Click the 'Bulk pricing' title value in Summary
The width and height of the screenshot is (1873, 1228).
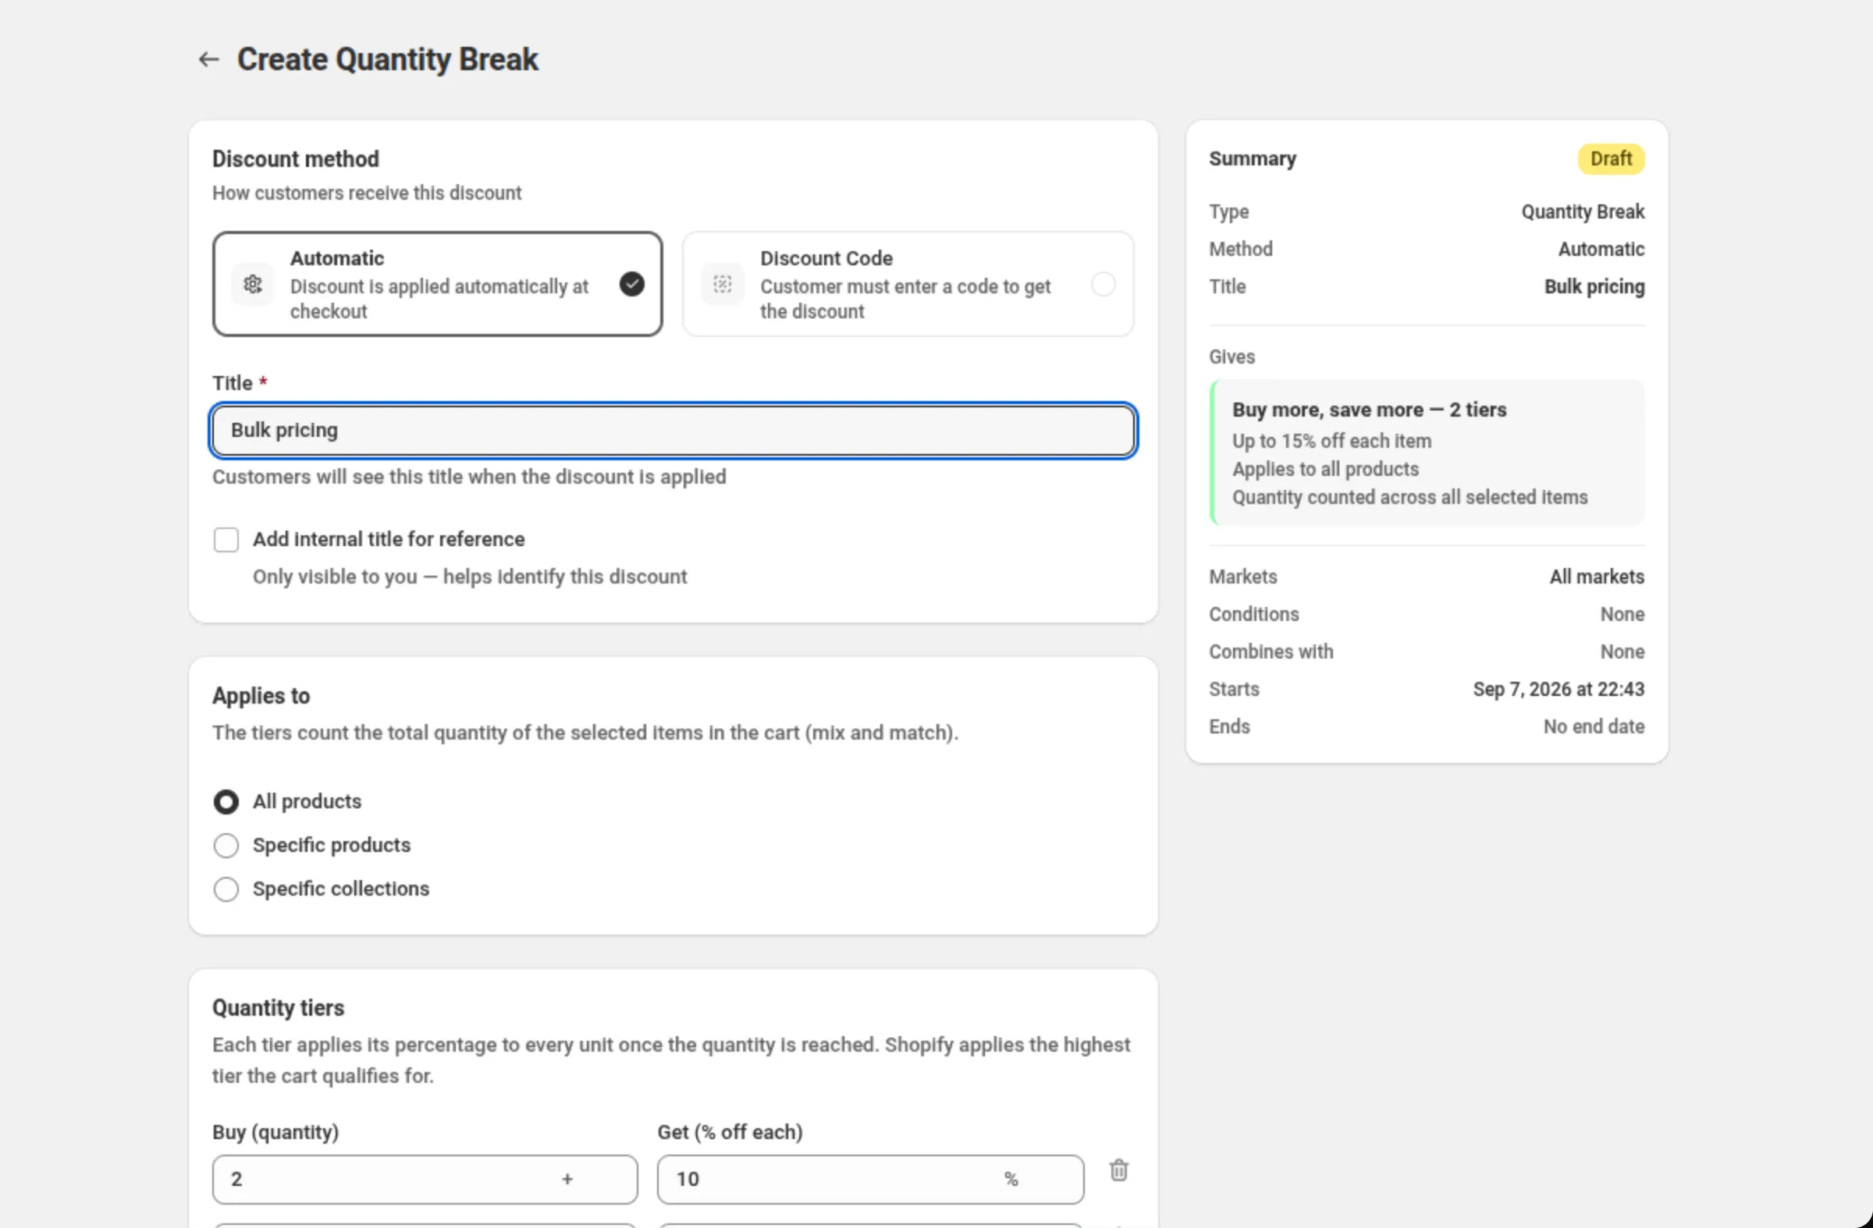tap(1594, 286)
